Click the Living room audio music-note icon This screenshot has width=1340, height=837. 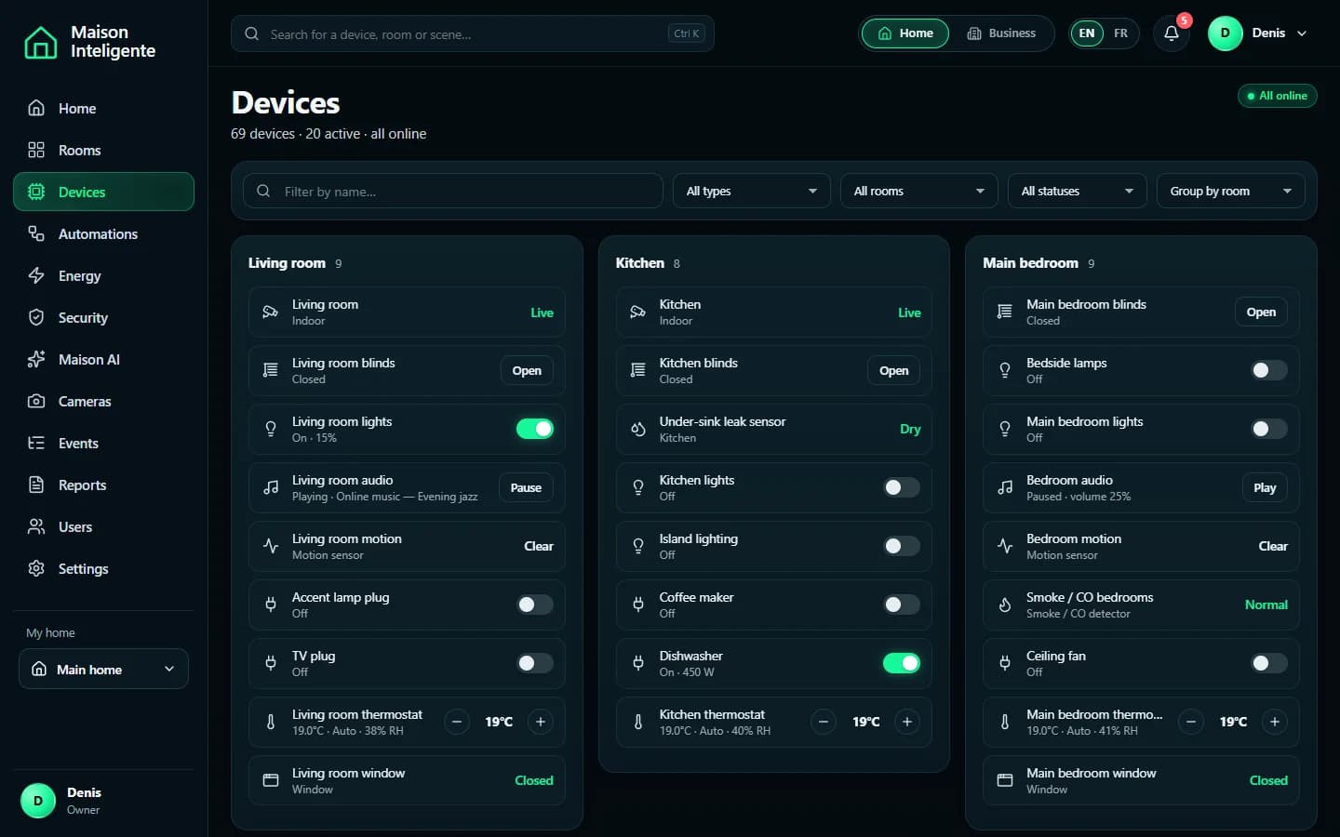pos(271,487)
